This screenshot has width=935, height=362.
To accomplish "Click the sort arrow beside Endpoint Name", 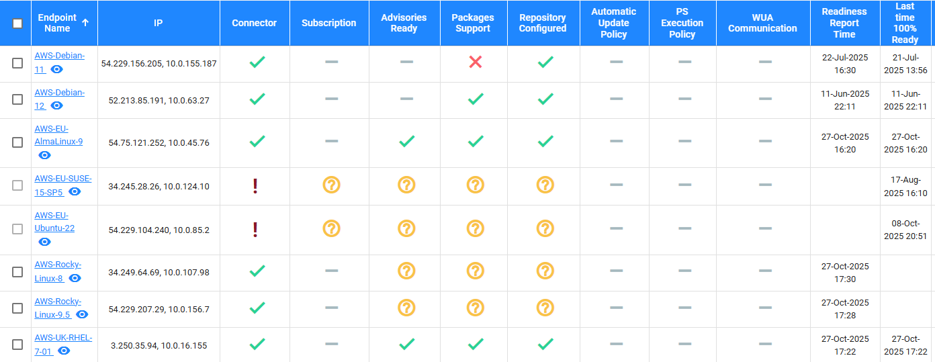I will [85, 22].
